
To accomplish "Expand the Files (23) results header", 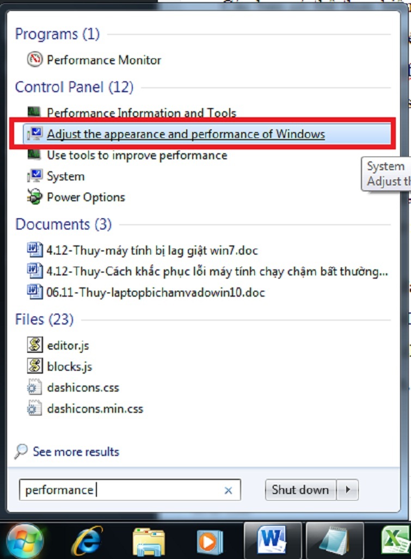I will [44, 320].
